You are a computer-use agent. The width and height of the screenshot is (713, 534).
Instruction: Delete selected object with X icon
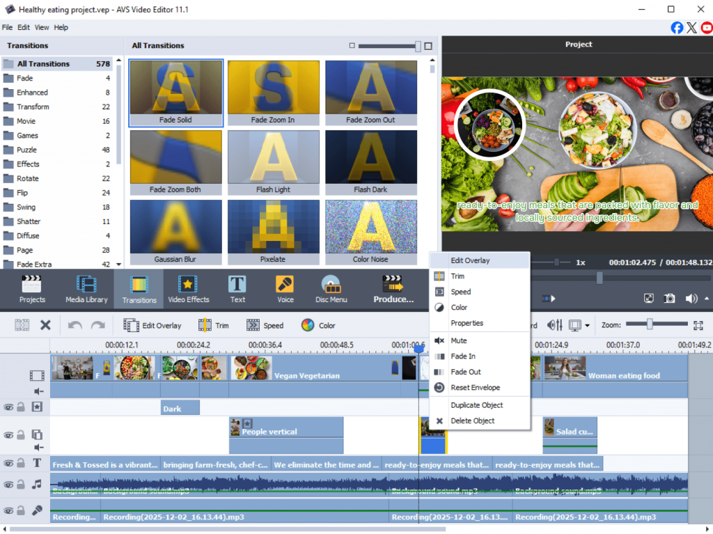(45, 325)
